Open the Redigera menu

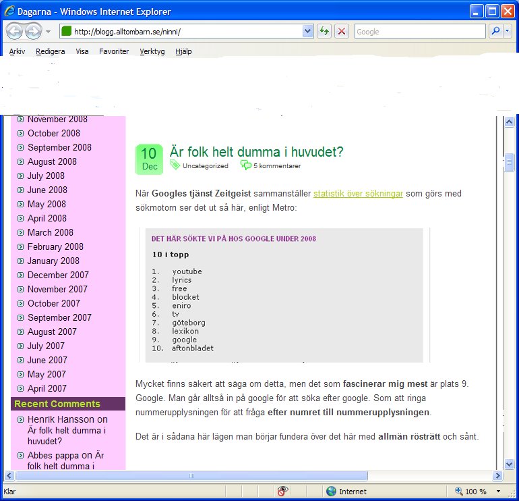pos(51,51)
